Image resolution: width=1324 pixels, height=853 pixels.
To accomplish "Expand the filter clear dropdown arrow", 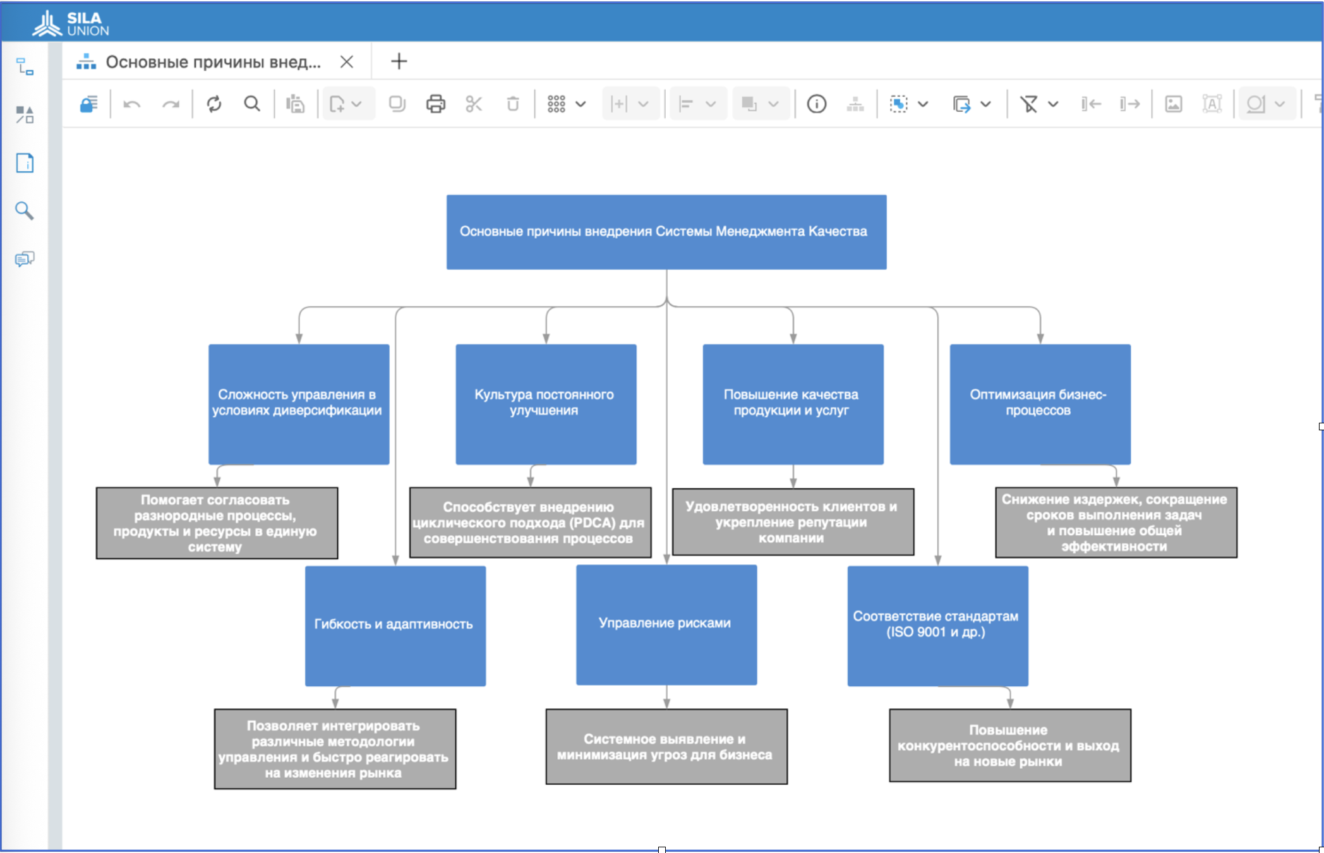I will click(x=1053, y=104).
